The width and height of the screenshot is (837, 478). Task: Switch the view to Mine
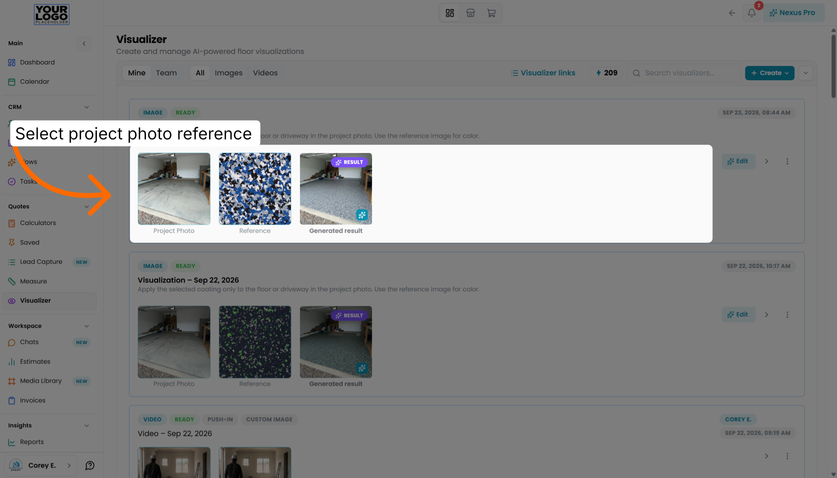click(x=137, y=73)
